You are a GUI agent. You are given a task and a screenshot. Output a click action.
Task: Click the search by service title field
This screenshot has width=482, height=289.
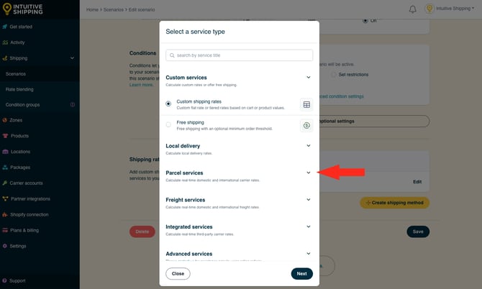pos(239,55)
